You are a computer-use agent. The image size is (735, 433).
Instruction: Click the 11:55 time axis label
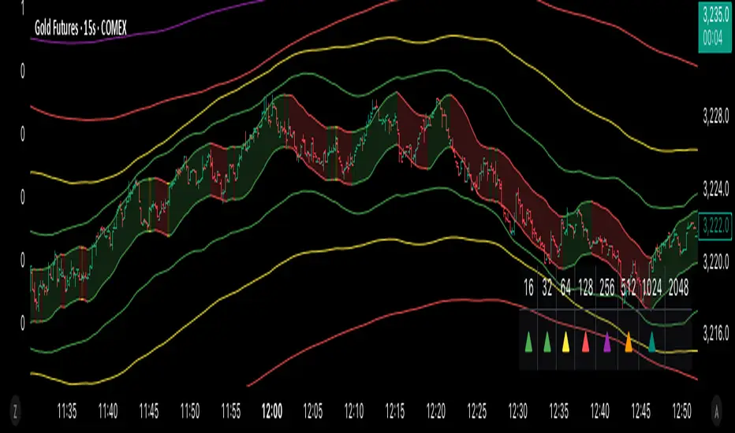pos(230,412)
